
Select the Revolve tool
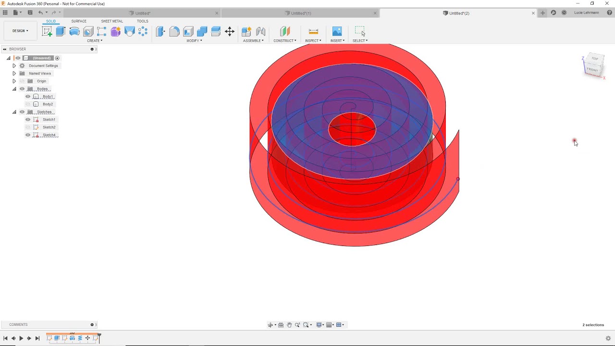74,32
